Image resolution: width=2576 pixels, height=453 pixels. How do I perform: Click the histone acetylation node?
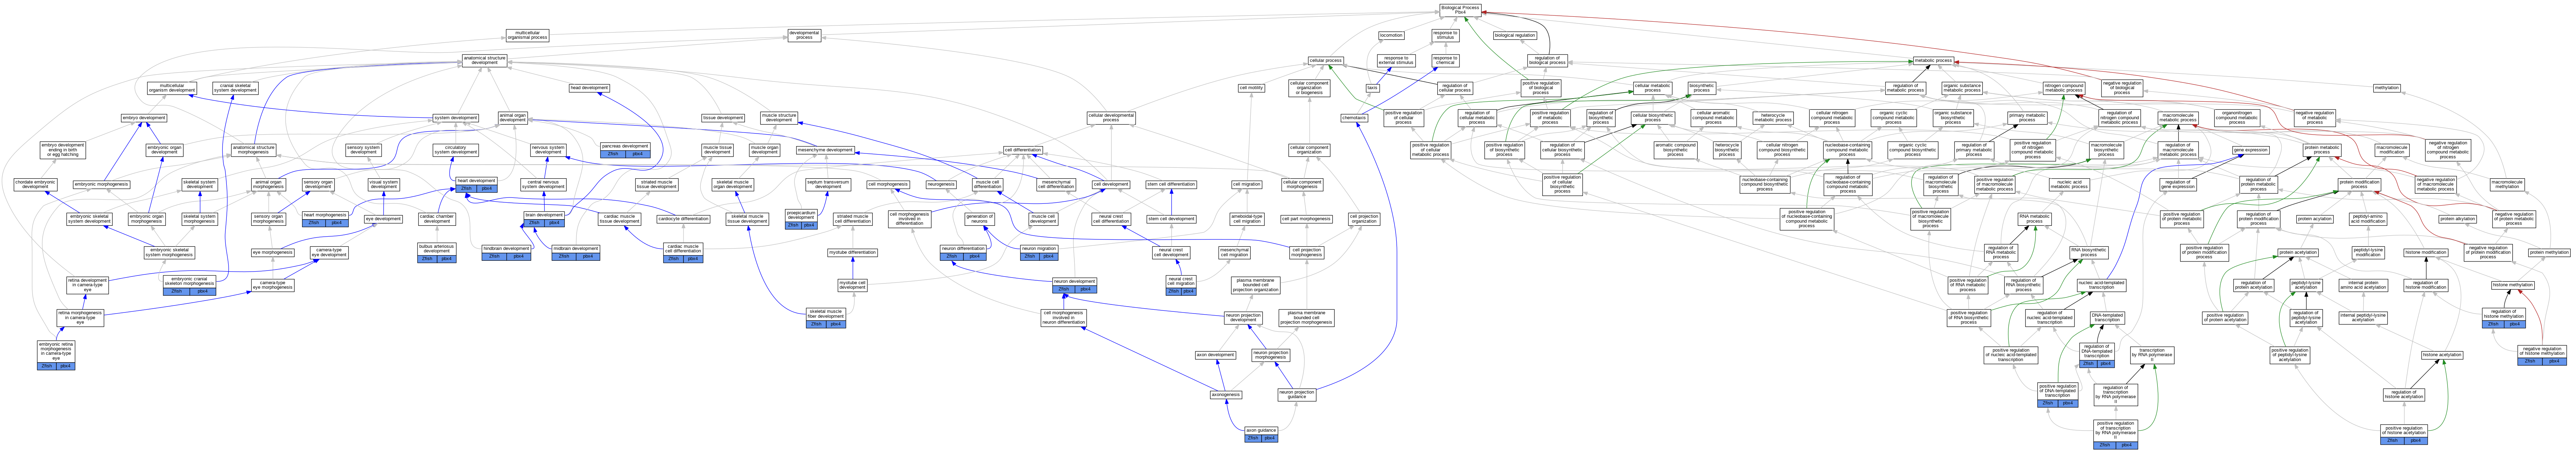click(x=2442, y=355)
